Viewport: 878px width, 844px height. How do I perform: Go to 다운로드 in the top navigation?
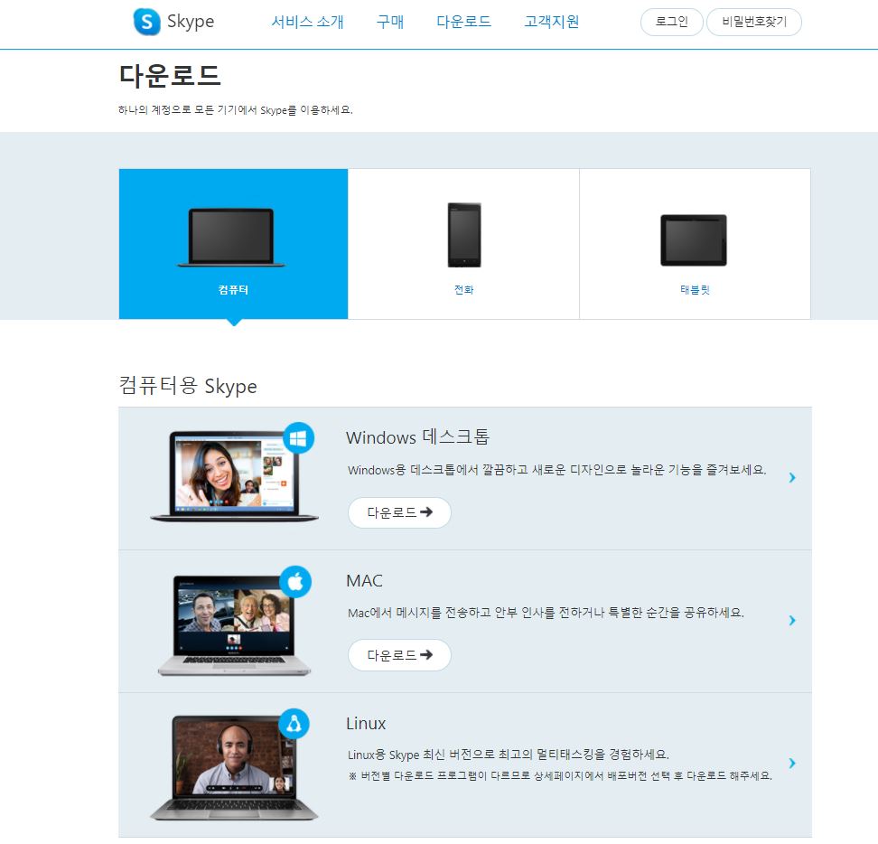(463, 22)
